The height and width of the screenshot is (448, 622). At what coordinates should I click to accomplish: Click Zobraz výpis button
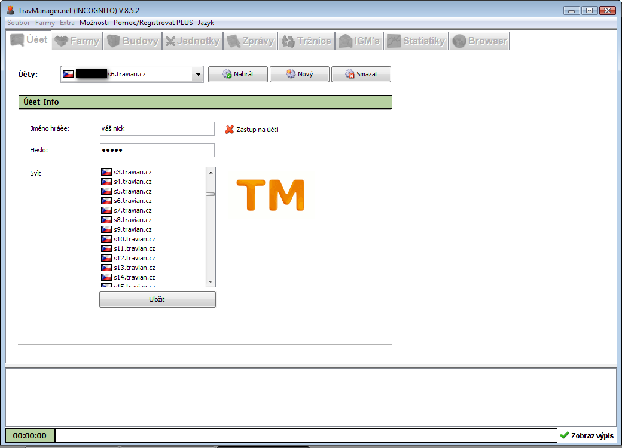tap(587, 435)
